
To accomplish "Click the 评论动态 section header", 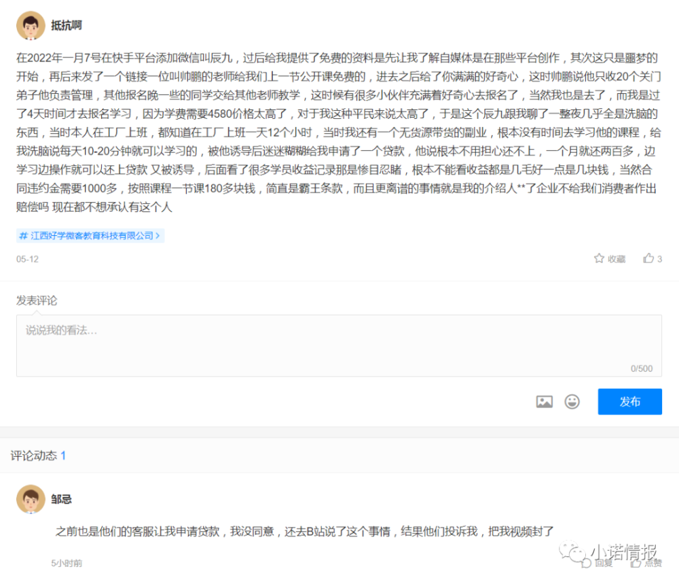I will [x=38, y=456].
